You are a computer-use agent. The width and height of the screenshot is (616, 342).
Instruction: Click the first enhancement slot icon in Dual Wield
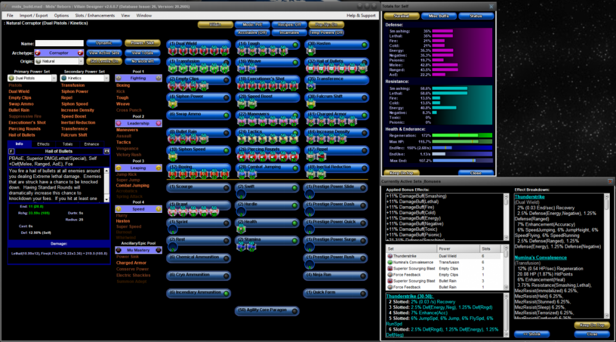coord(172,50)
